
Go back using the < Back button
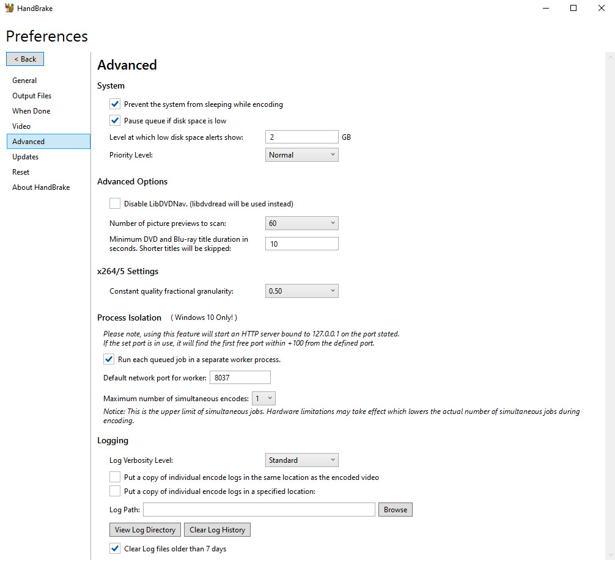point(25,59)
